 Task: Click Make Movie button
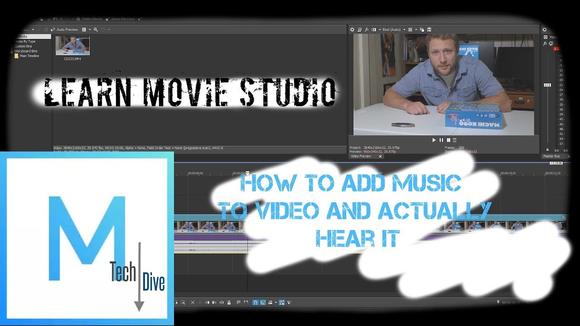point(89,19)
